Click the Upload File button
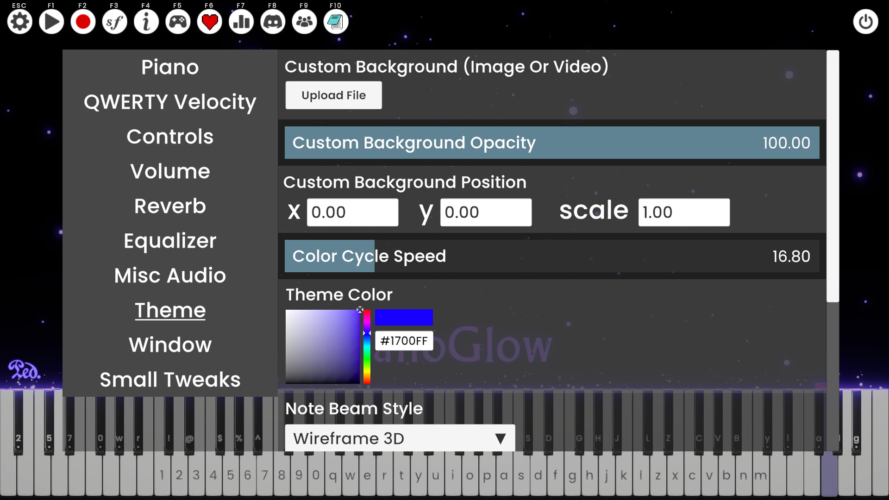The image size is (889, 500). tap(333, 95)
